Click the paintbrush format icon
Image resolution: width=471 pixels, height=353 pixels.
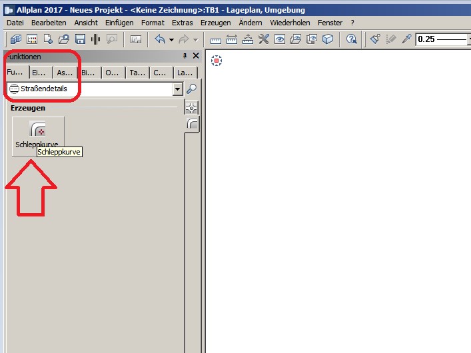coord(375,39)
